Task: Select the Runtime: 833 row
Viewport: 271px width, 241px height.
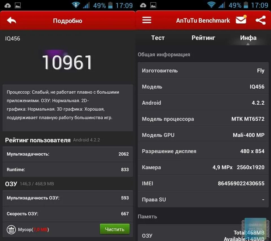Action: tap(68, 169)
